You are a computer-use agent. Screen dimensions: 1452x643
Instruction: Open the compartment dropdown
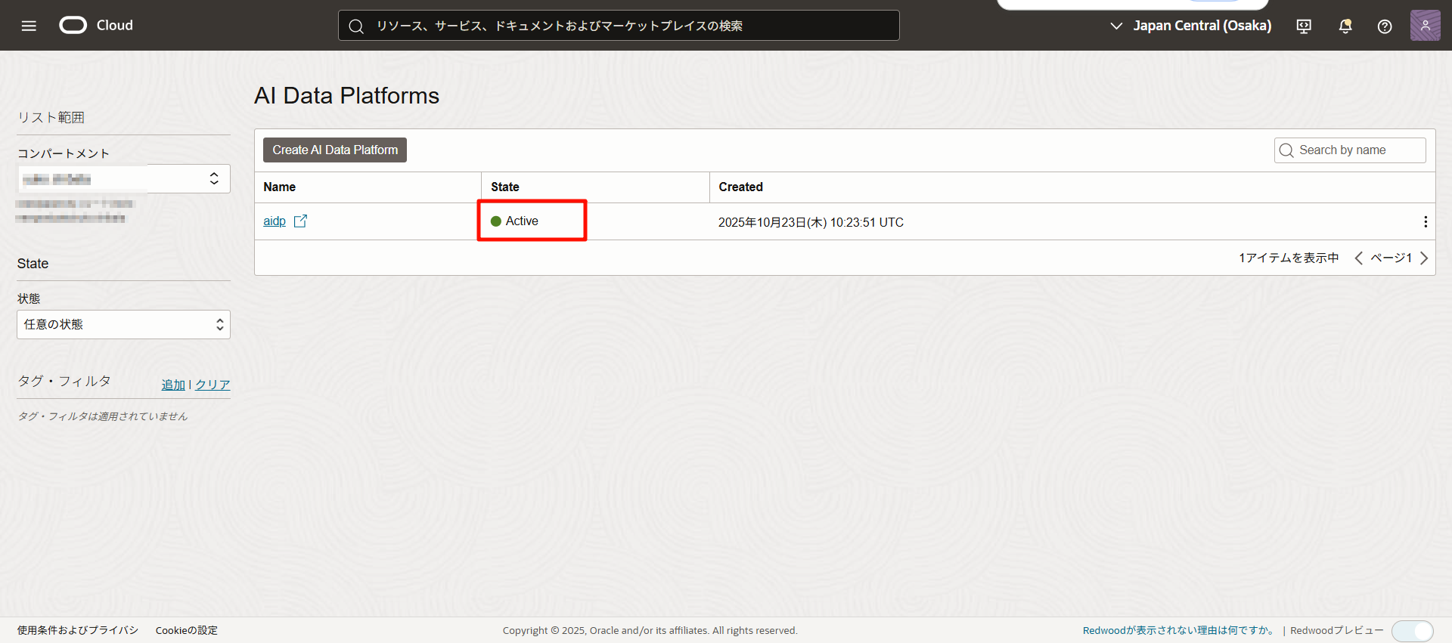123,178
